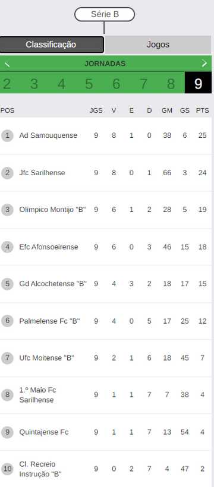Click the PTS column header
The height and width of the screenshot is (487, 214).
(x=203, y=110)
